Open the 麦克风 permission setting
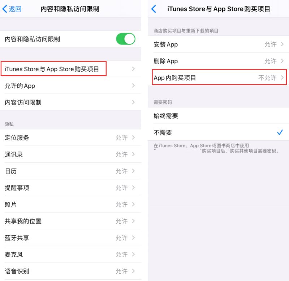 pyautogui.click(x=70, y=255)
